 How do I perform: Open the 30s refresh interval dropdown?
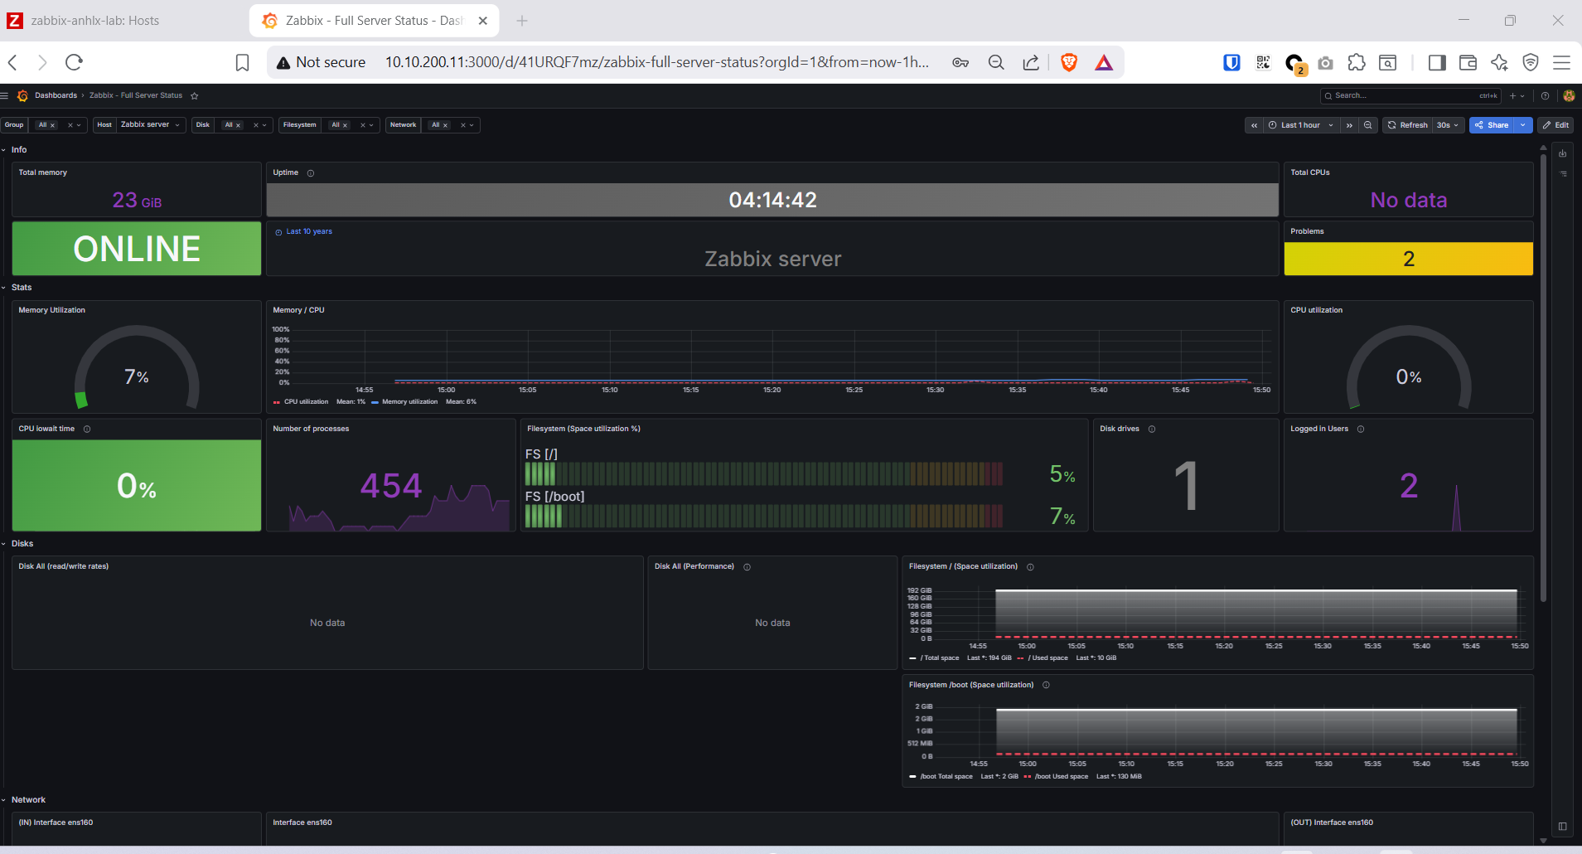[1447, 125]
